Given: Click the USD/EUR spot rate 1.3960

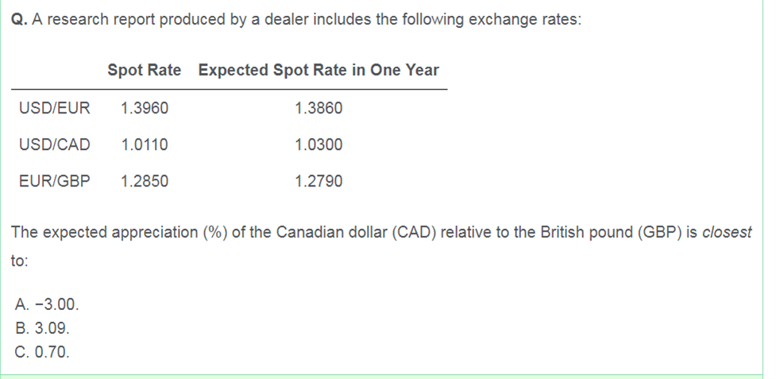Looking at the screenshot, I should (145, 108).
